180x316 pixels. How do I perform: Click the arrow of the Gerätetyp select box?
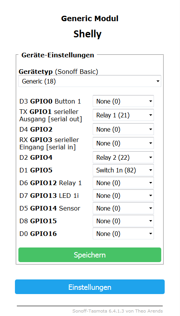[158, 81]
